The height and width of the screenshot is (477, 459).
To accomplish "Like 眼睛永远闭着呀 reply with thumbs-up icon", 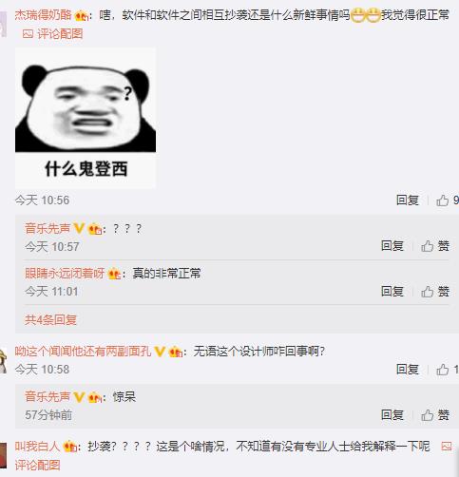I will 428,292.
